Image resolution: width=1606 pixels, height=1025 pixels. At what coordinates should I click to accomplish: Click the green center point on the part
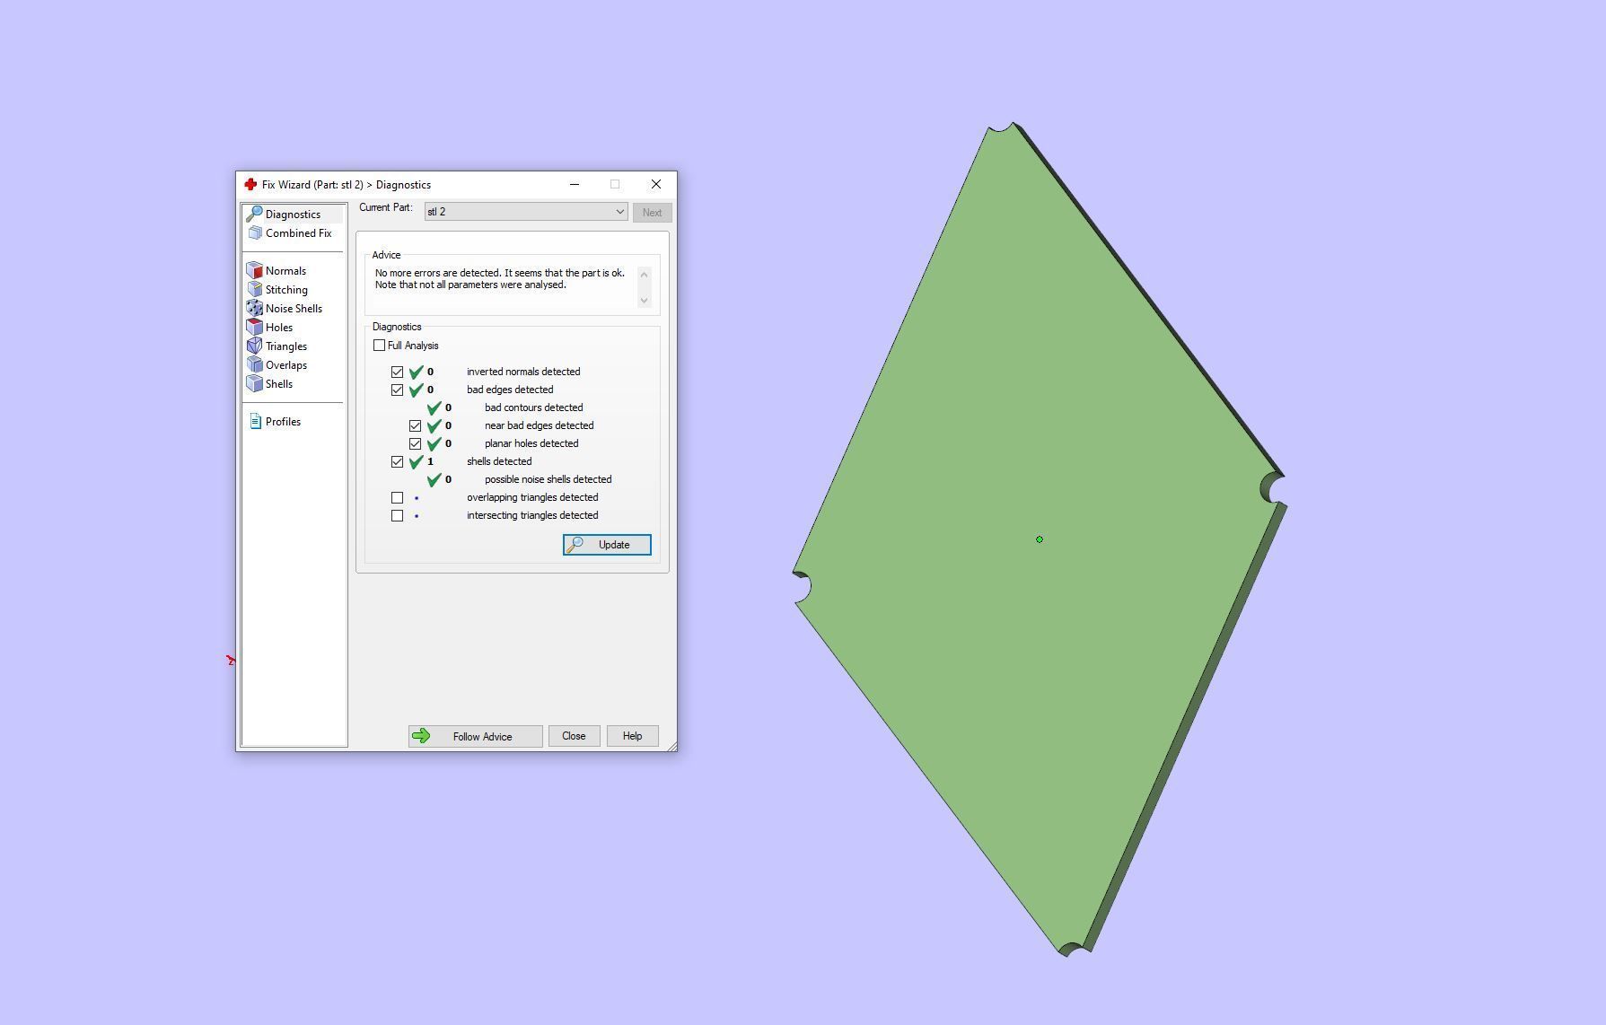click(x=1040, y=539)
